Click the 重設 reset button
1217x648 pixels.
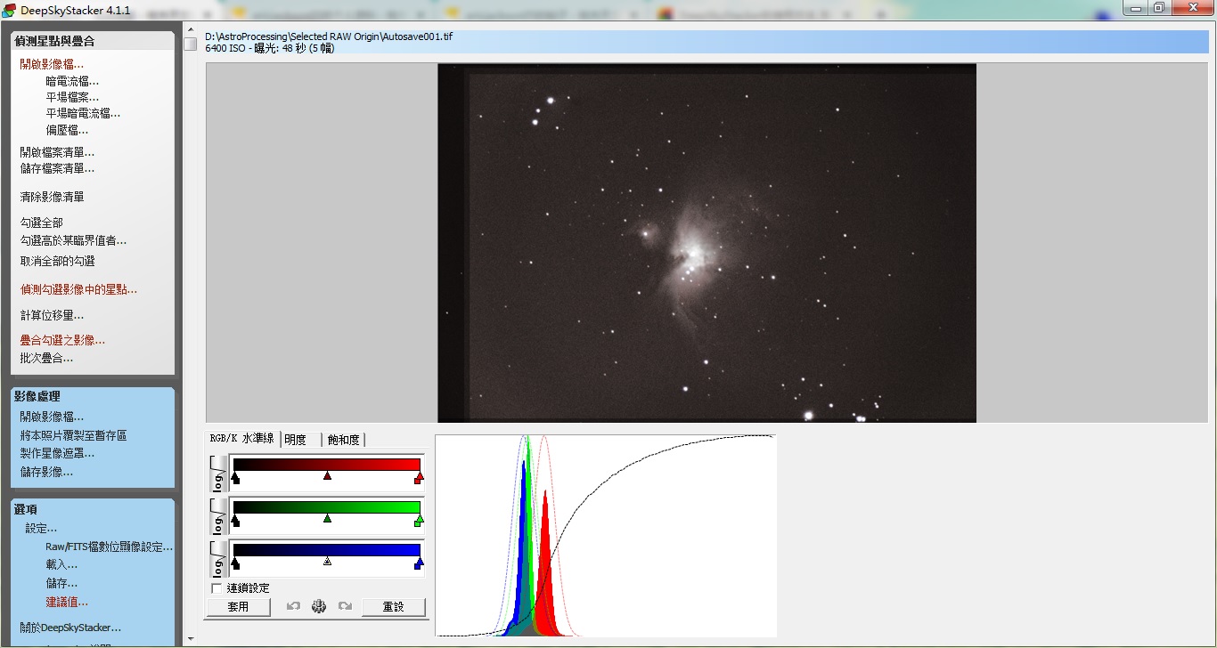point(393,607)
